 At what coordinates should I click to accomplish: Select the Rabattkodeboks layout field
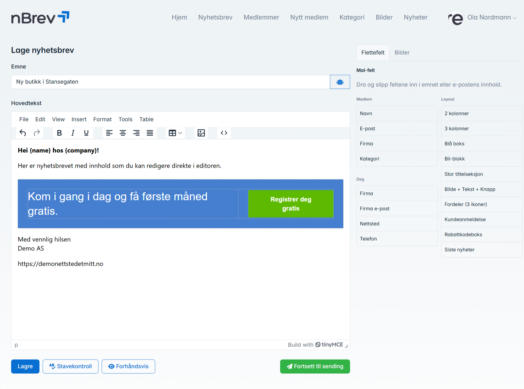pos(463,235)
